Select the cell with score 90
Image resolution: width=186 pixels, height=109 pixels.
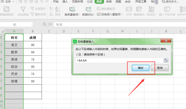(x=33, y=45)
